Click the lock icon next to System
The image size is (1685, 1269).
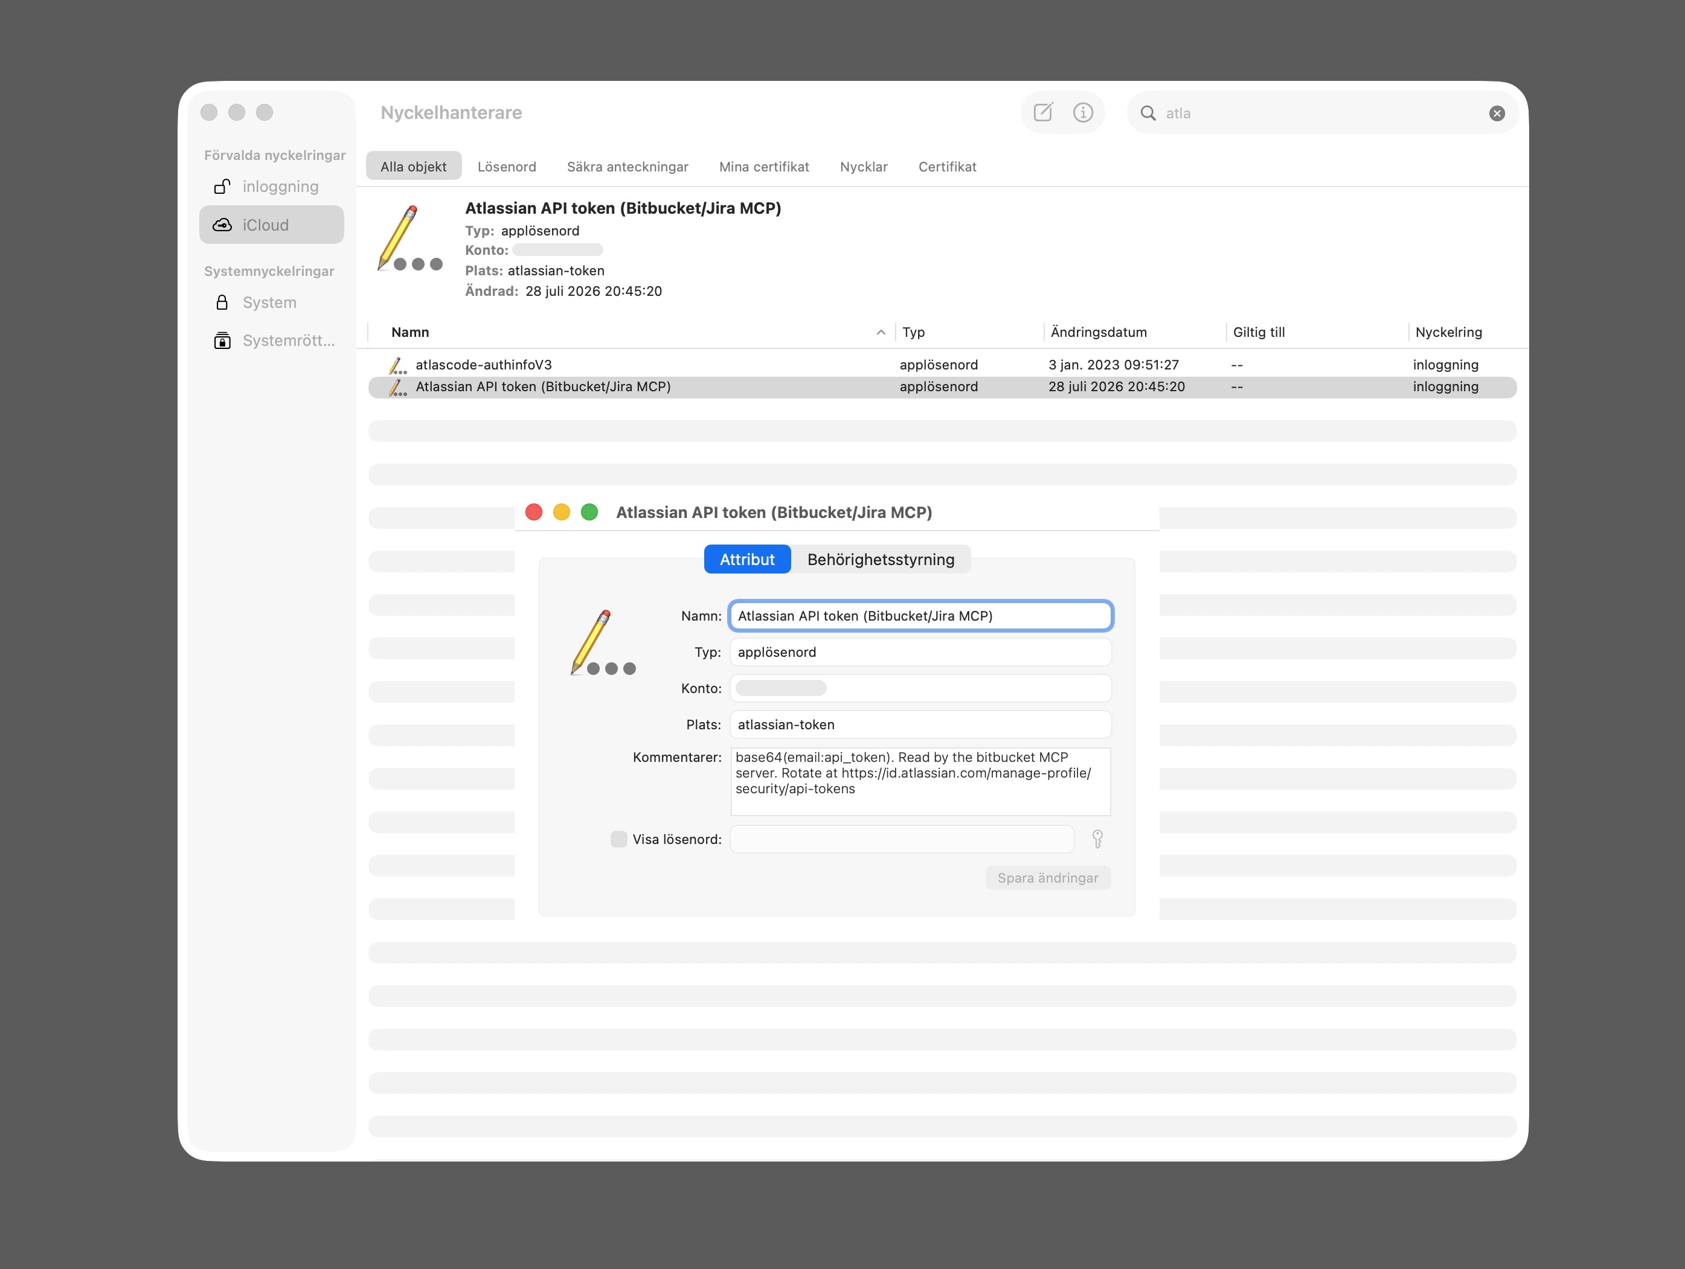pyautogui.click(x=222, y=303)
